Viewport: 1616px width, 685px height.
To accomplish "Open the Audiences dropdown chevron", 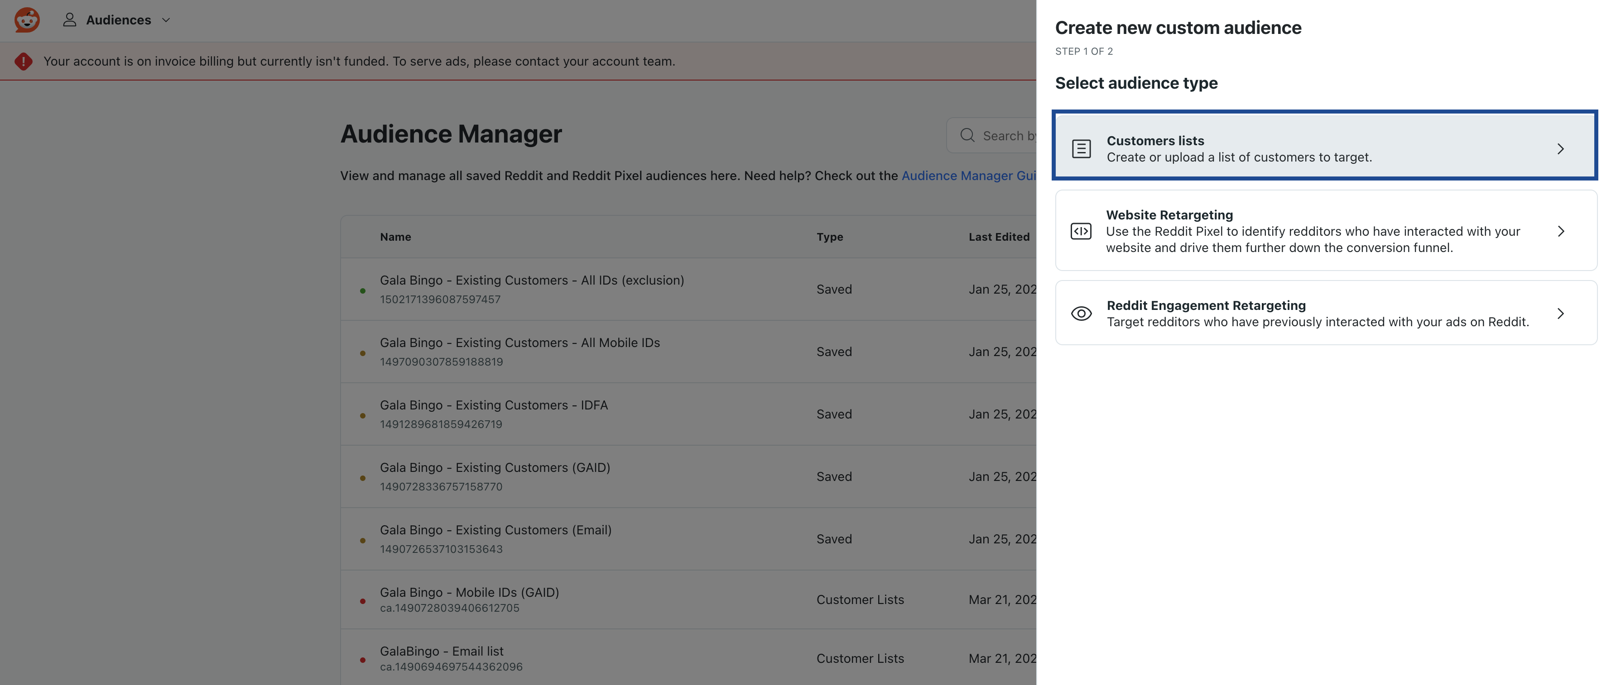I will [x=166, y=20].
